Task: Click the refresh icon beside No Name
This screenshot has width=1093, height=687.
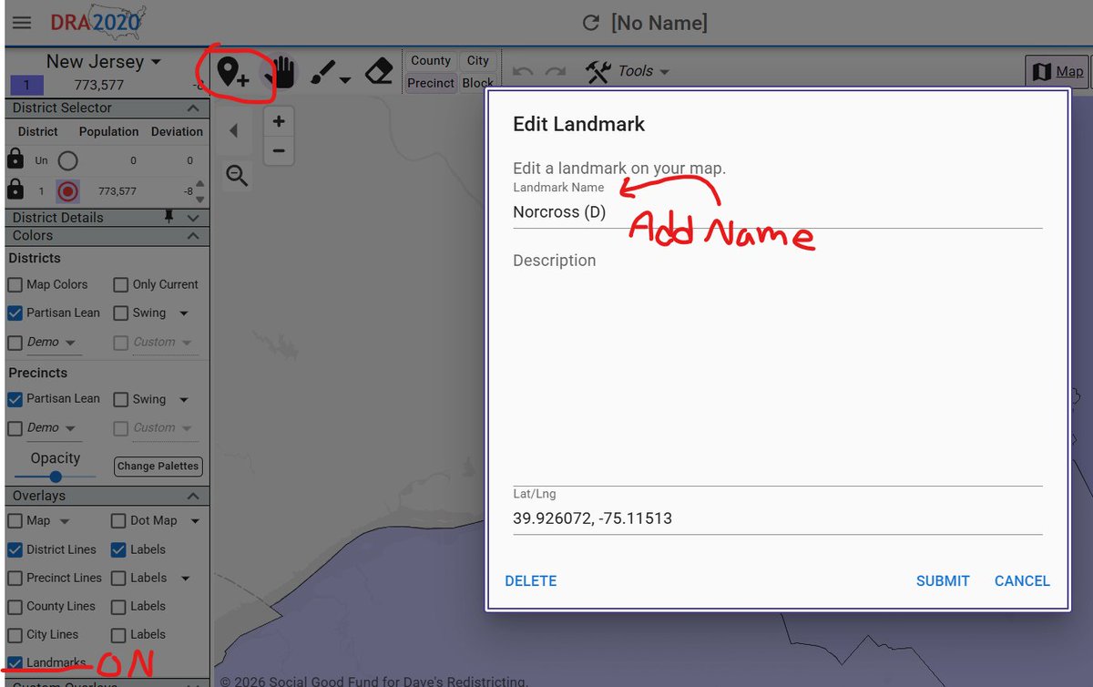Action: pos(591,23)
